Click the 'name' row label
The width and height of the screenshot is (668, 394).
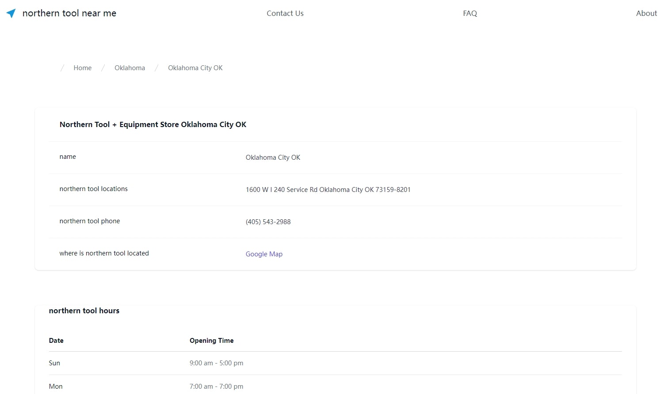pyautogui.click(x=68, y=157)
